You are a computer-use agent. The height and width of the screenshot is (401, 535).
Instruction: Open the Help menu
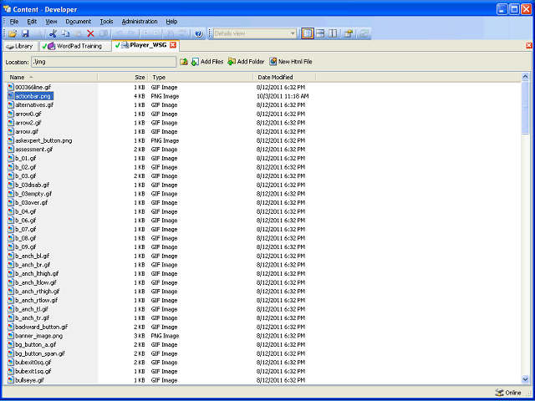pos(171,22)
